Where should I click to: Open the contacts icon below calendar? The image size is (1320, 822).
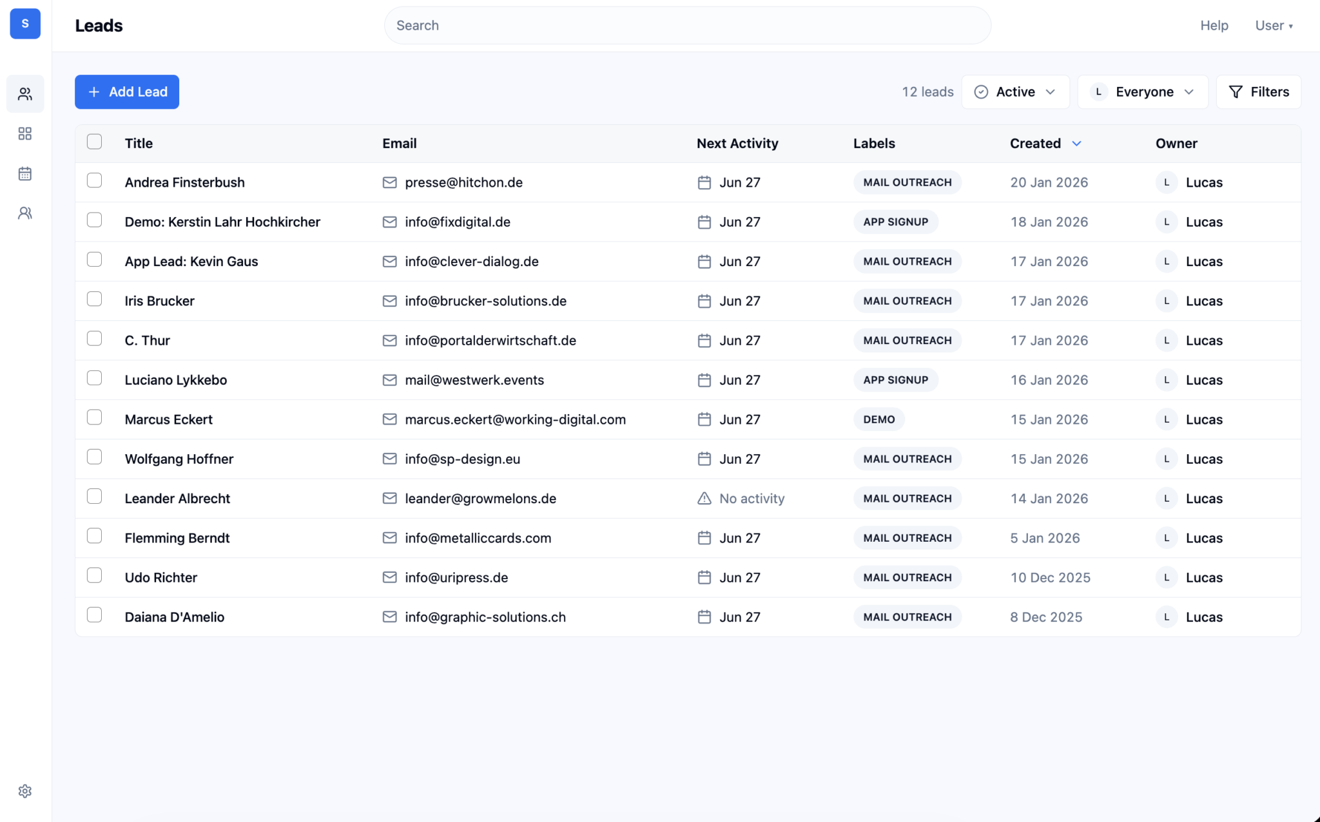[25, 213]
